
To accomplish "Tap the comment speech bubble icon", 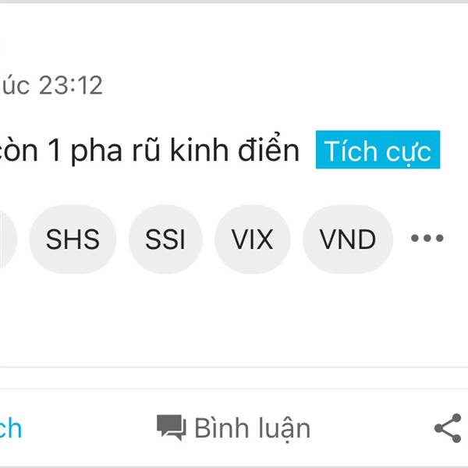I will (x=171, y=427).
